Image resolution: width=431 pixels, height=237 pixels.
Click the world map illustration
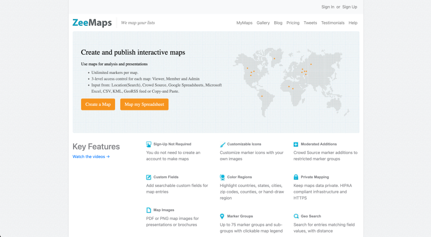[x=292, y=83]
